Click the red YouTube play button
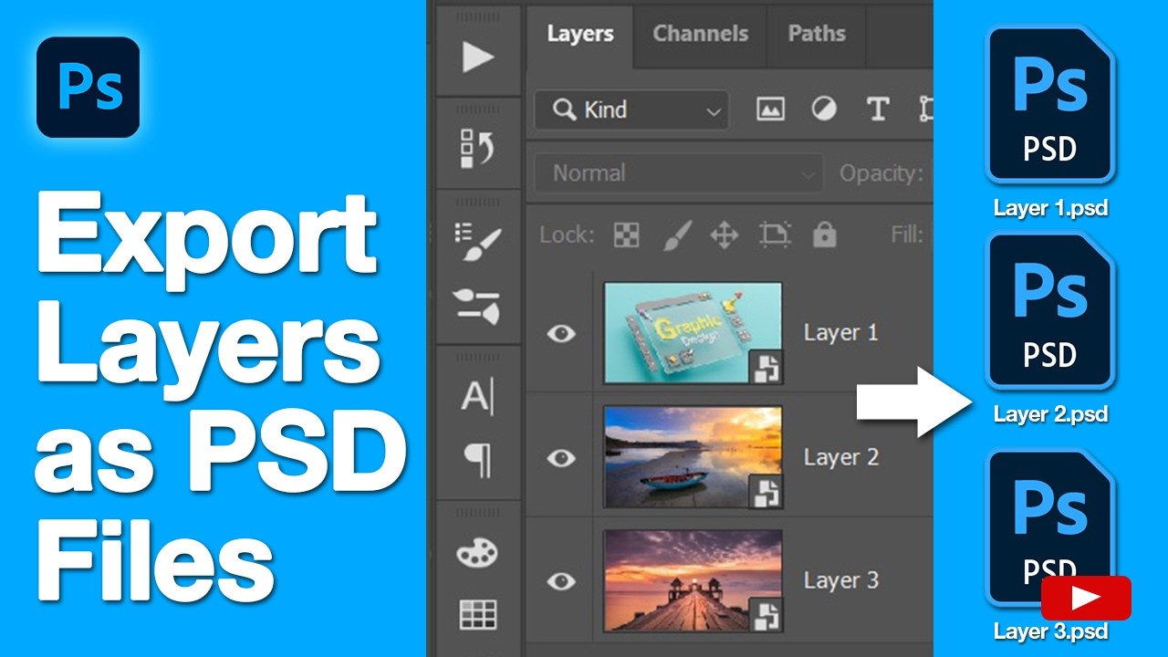The image size is (1168, 657). [x=1086, y=599]
